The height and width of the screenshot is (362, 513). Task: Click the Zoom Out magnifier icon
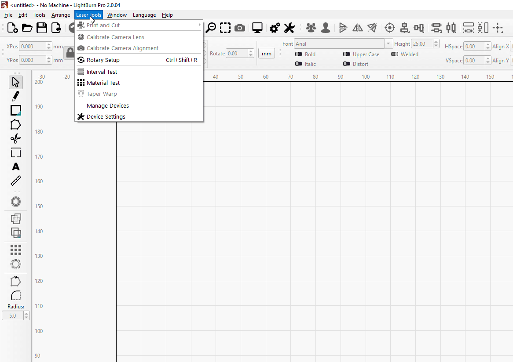pos(211,28)
